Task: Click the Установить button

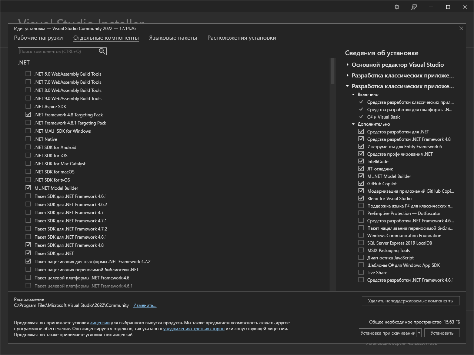Action: click(x=442, y=333)
